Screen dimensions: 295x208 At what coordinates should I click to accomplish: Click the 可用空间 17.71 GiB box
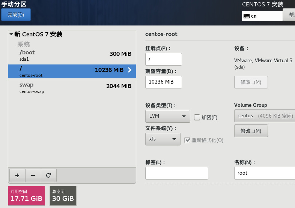[27, 196]
